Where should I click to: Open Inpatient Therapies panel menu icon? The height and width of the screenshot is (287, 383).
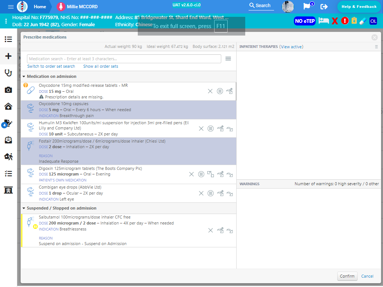(376, 47)
